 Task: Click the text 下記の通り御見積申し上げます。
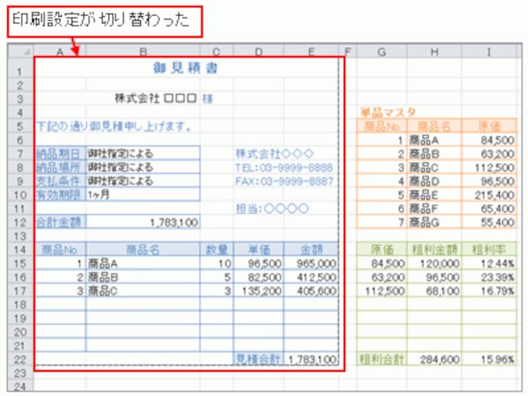[x=114, y=126]
